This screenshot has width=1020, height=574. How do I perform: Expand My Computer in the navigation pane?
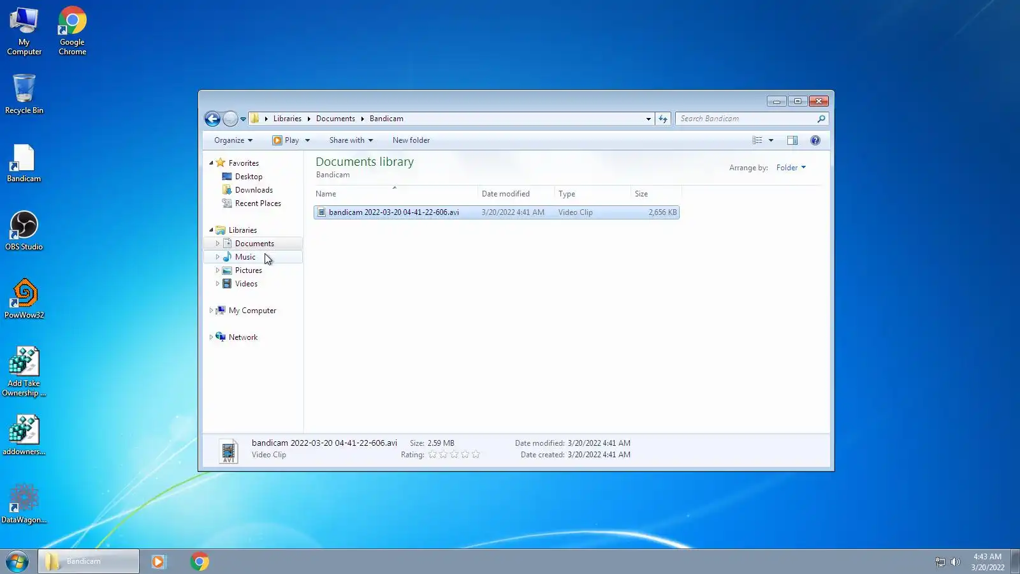[211, 311]
